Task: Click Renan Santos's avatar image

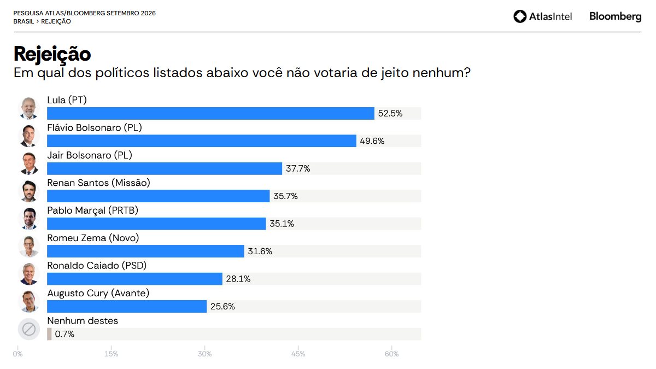Action: 29,191
